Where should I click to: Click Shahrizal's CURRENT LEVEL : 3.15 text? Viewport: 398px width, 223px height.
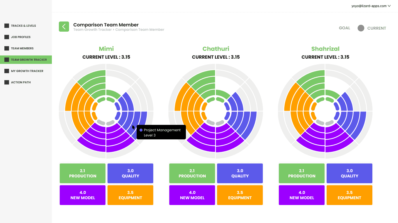point(325,57)
